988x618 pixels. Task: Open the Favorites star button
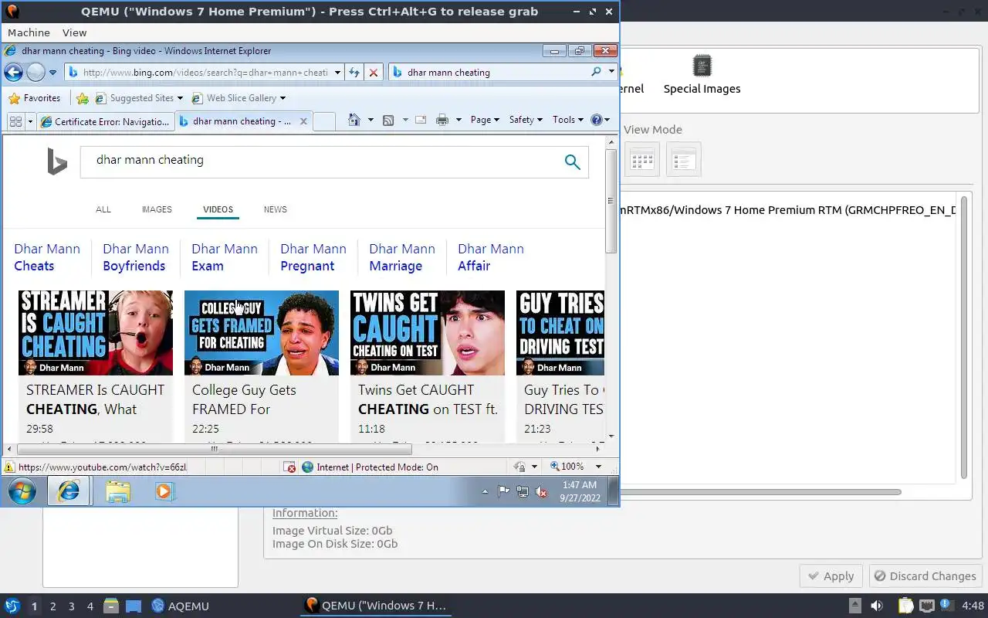[34, 98]
